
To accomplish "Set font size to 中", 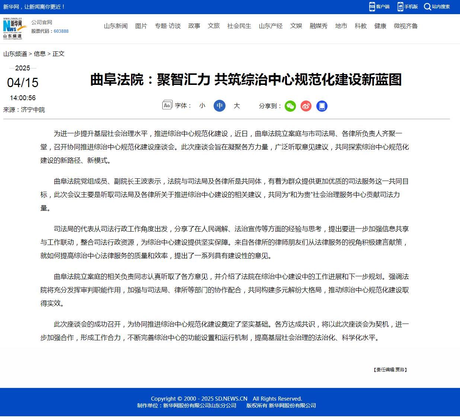I will tap(220, 106).
